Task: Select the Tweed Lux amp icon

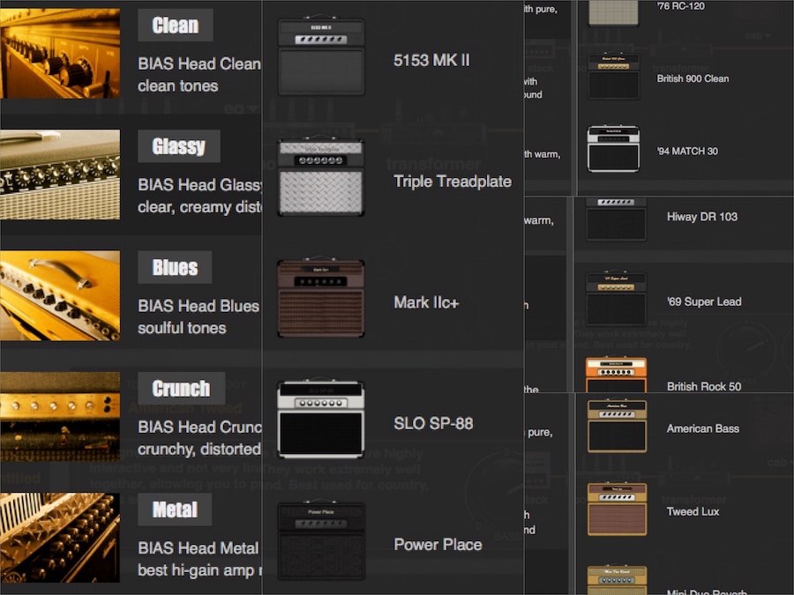Action: coord(618,509)
